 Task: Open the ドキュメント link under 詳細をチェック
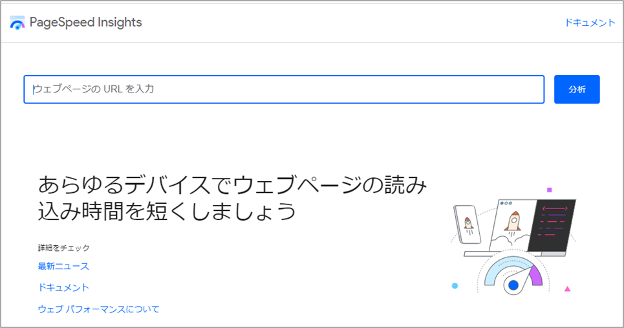63,287
